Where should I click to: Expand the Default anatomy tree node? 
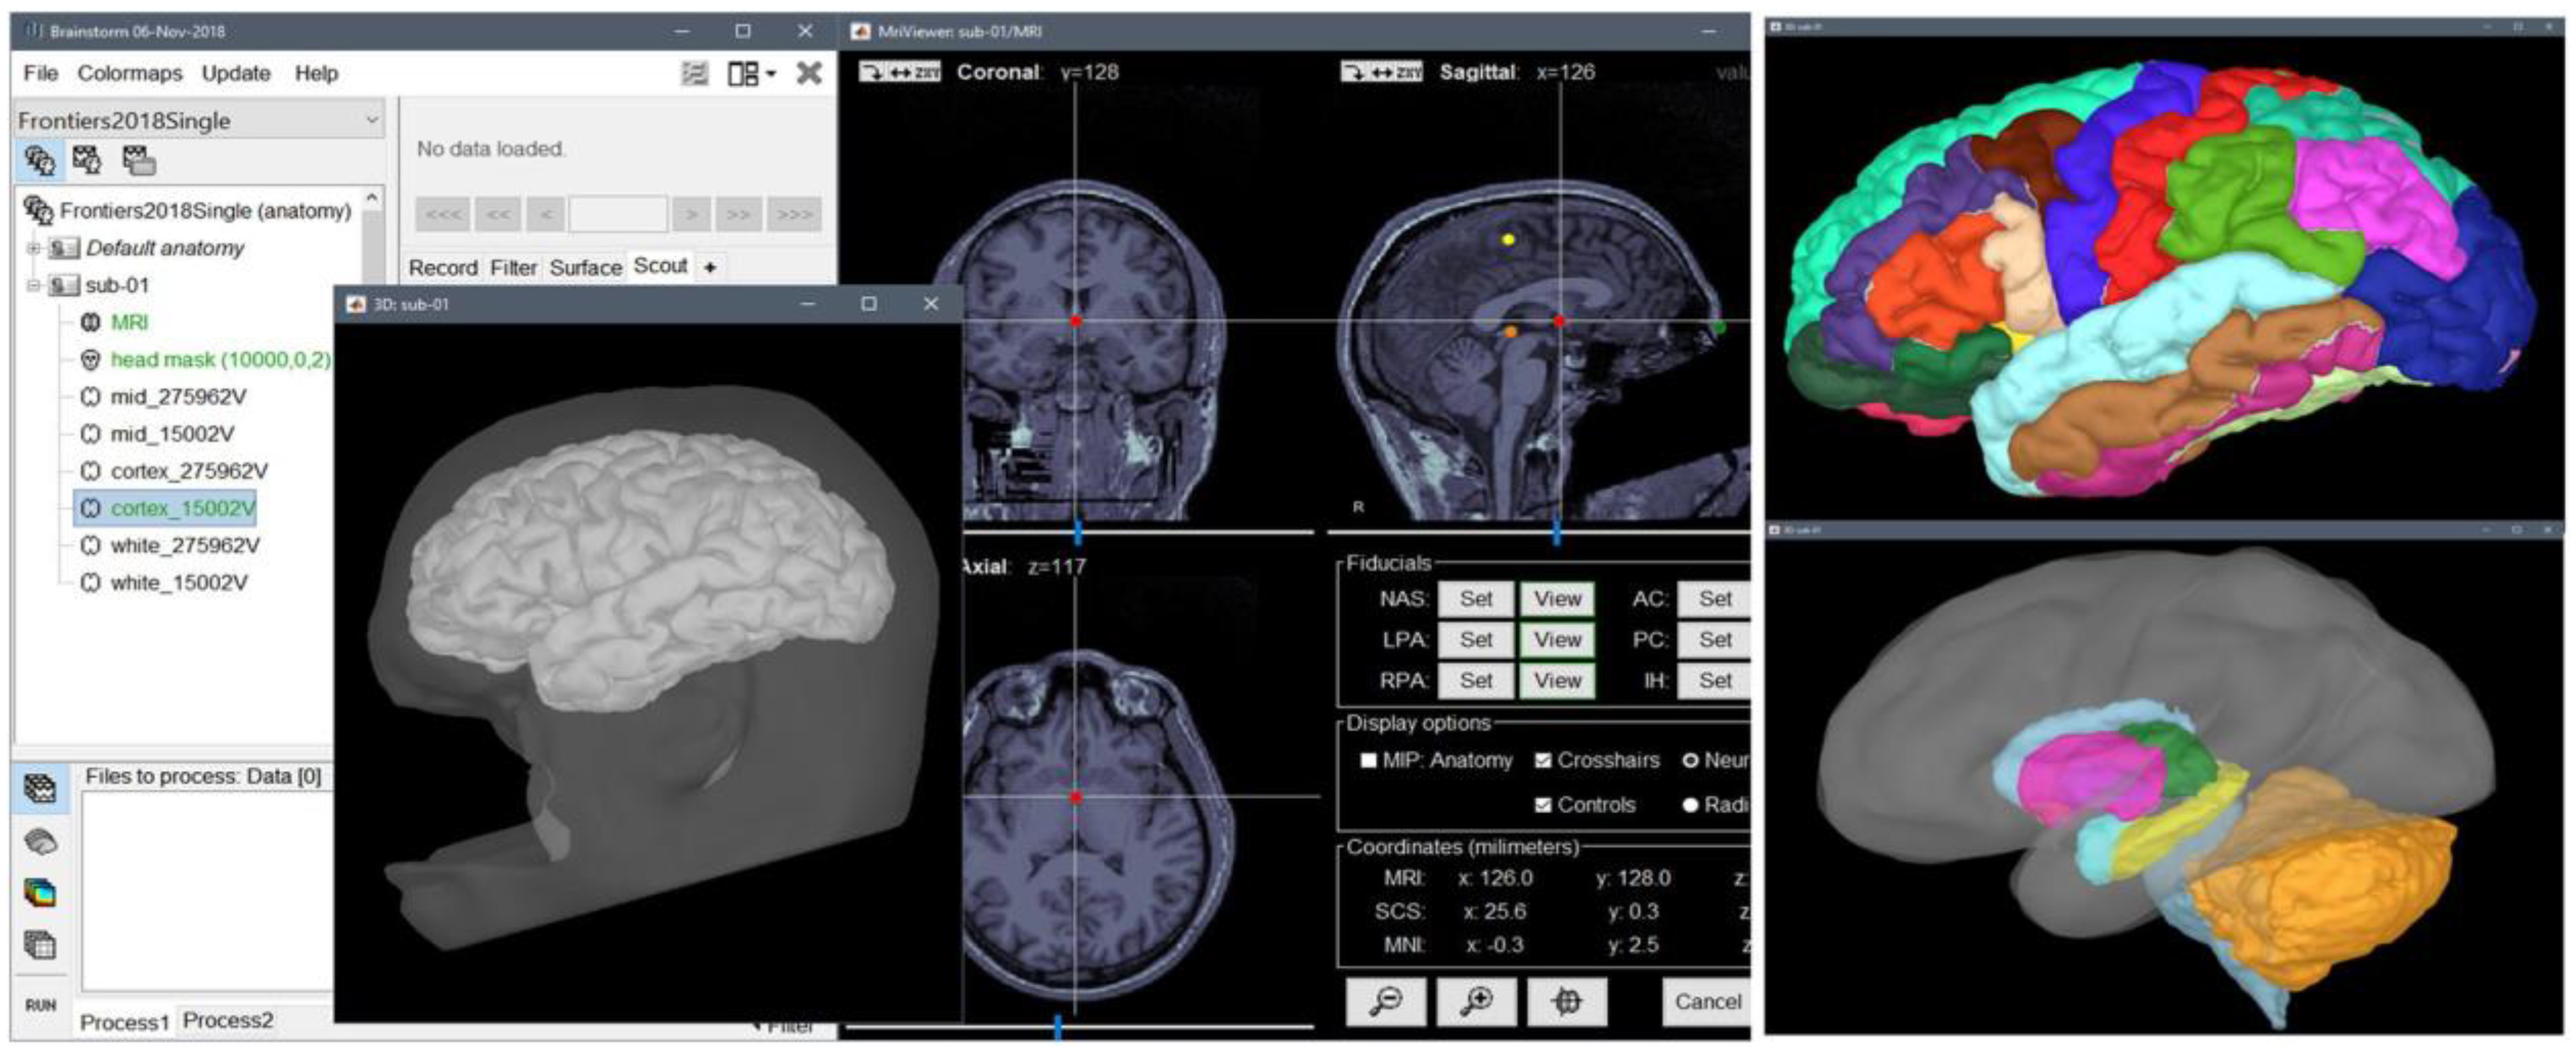33,248
